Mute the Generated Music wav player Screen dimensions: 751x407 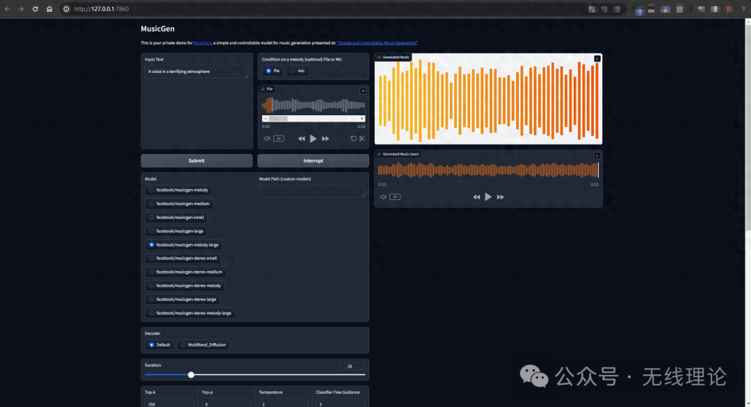[383, 197]
